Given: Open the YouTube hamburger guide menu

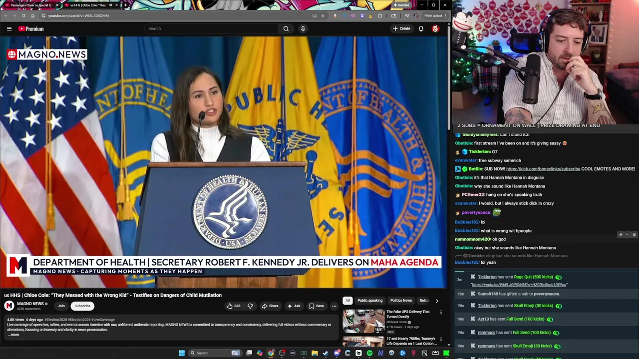Looking at the screenshot, I should coord(9,28).
